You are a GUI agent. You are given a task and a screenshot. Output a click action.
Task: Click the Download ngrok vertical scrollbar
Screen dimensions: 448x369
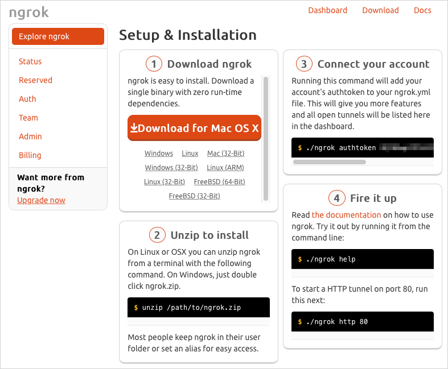point(266,139)
